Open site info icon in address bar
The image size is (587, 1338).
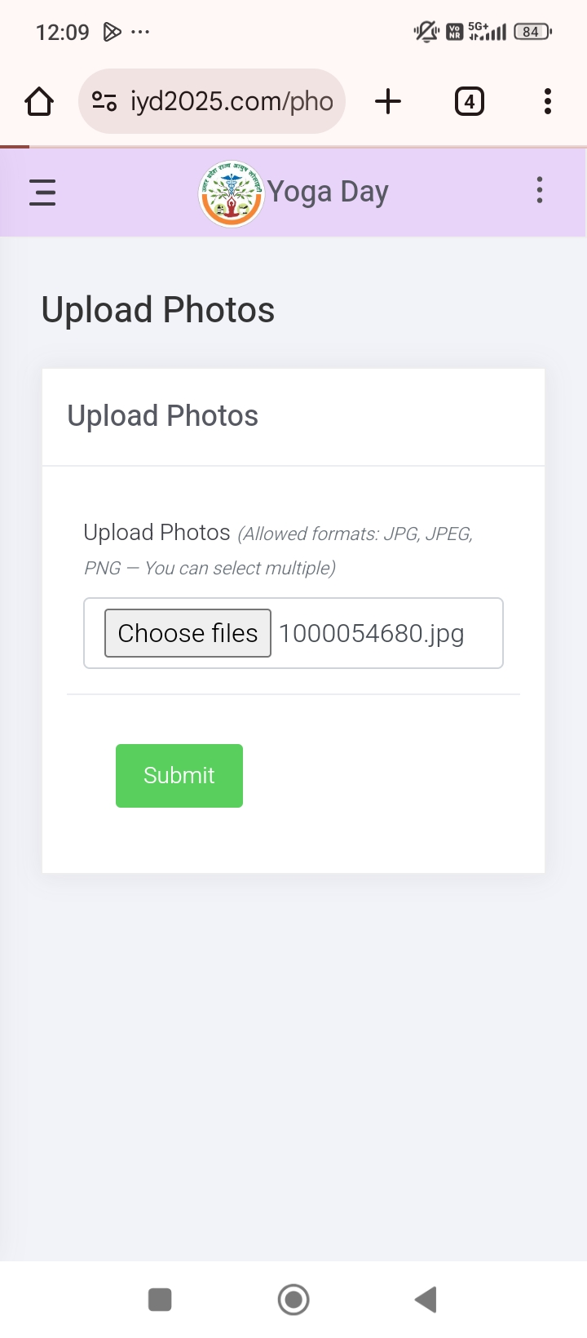pos(104,101)
